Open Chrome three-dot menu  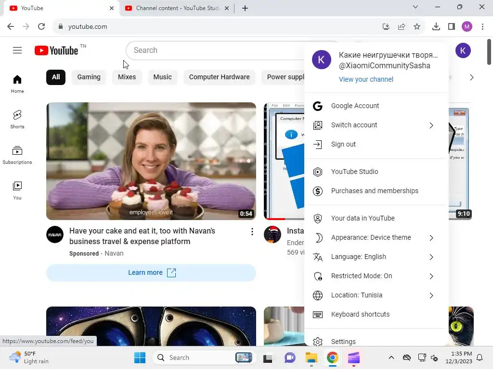[482, 27]
